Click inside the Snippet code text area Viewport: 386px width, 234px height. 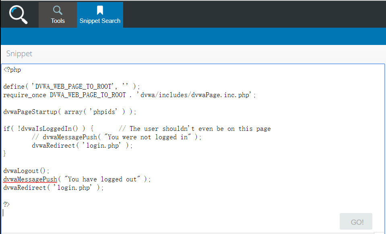193,148
